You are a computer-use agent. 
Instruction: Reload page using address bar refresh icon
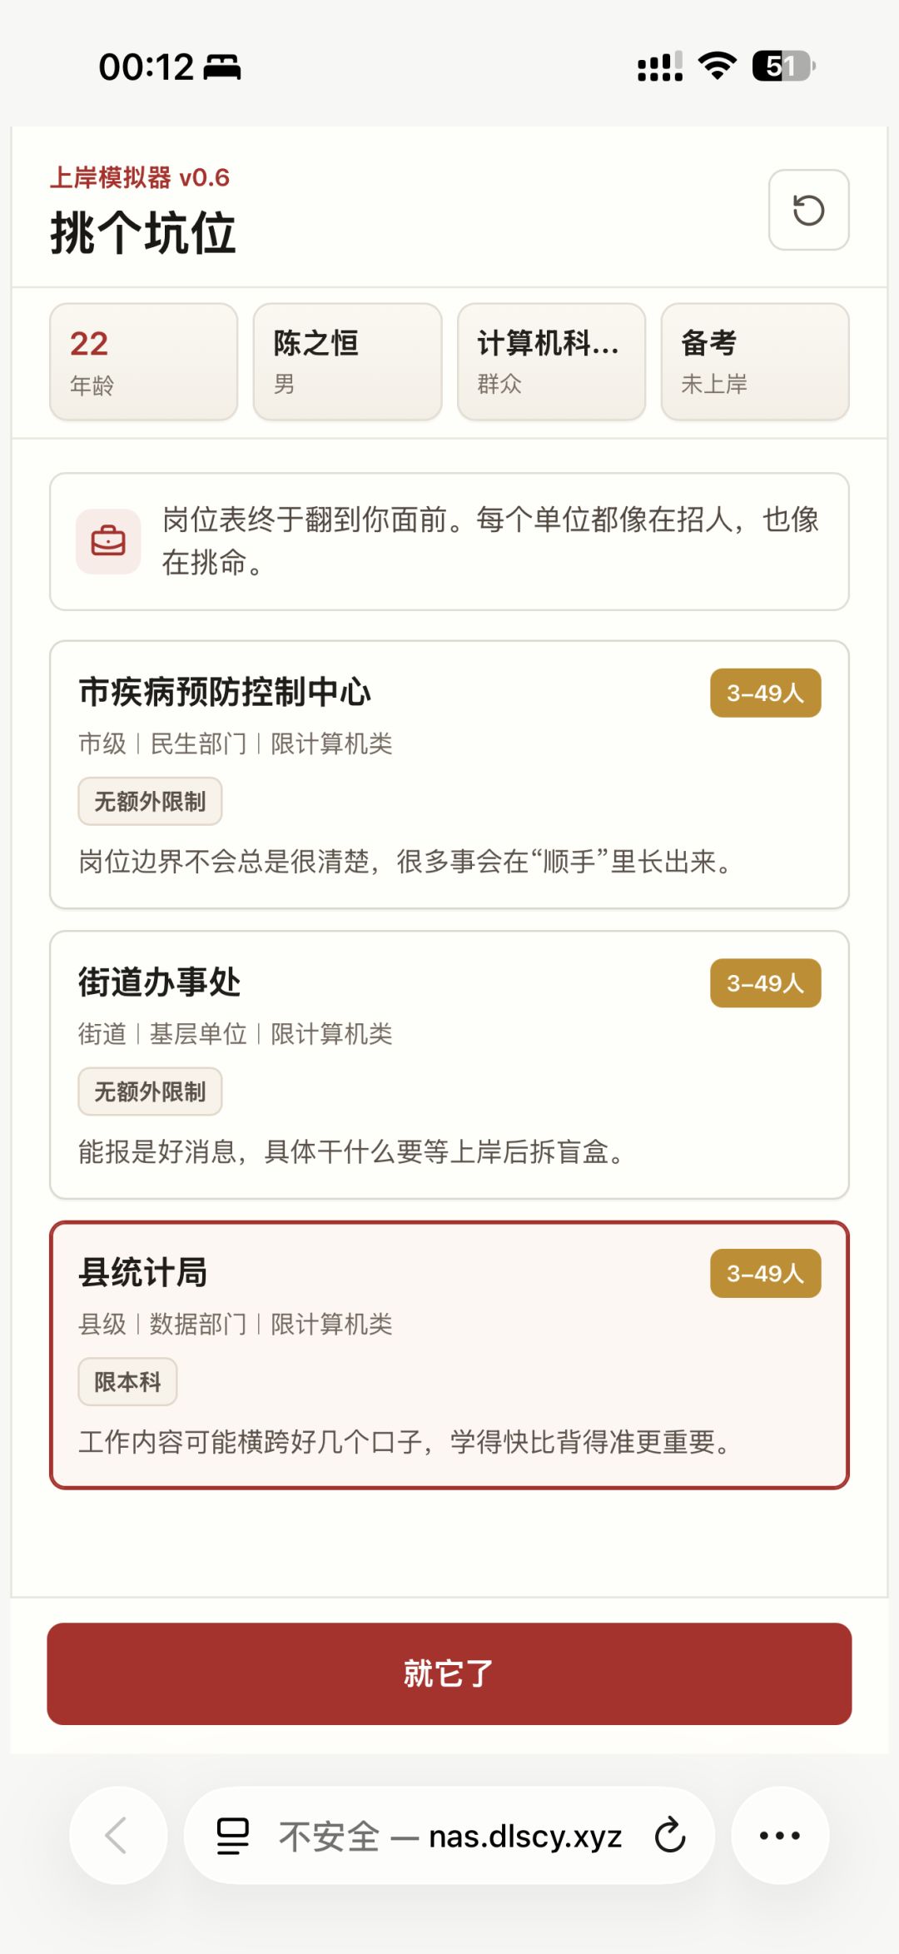point(669,1836)
